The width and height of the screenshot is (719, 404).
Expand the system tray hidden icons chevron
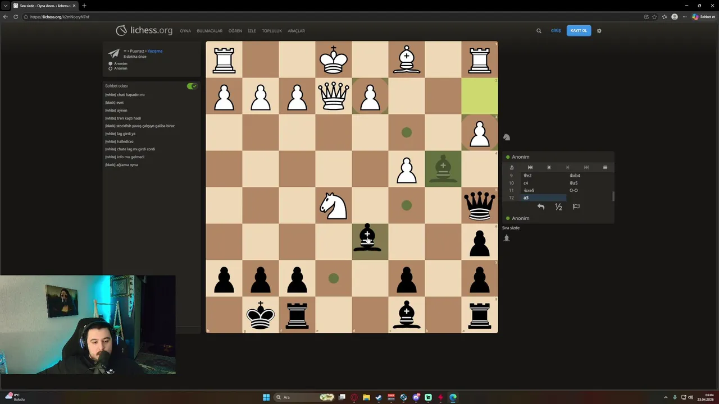click(x=666, y=397)
